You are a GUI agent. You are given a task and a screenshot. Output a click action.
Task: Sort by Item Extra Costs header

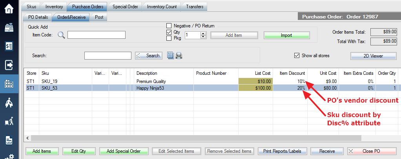357,73
